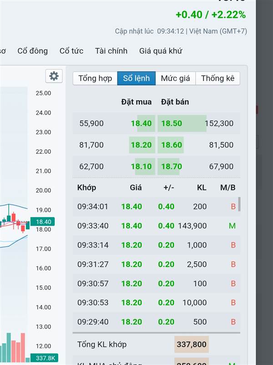Go to the Tài chính section
The image size is (273, 365).
(111, 51)
